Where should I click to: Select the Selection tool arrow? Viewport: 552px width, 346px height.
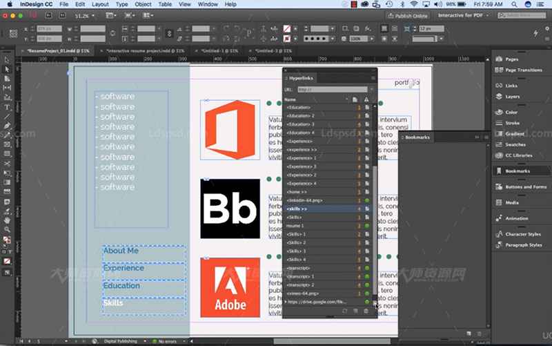tap(7, 60)
